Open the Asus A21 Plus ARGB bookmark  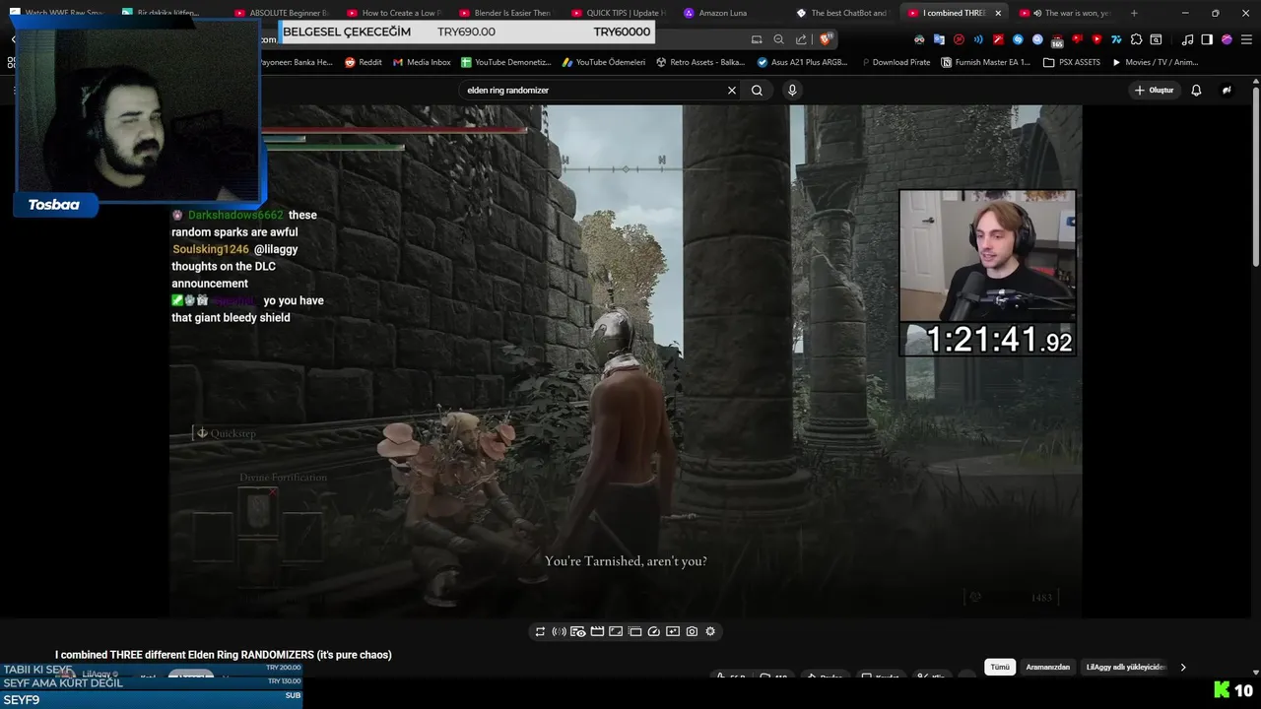(x=802, y=62)
